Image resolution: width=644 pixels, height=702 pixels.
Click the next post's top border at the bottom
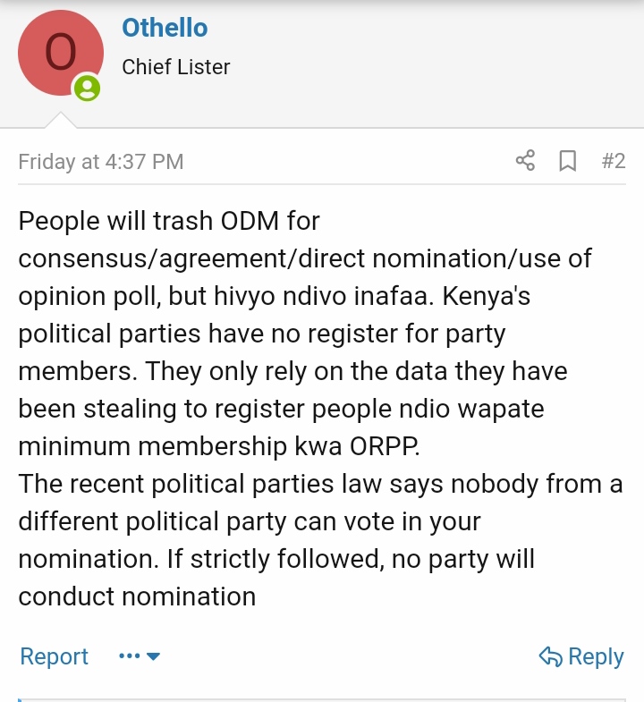[322, 699]
